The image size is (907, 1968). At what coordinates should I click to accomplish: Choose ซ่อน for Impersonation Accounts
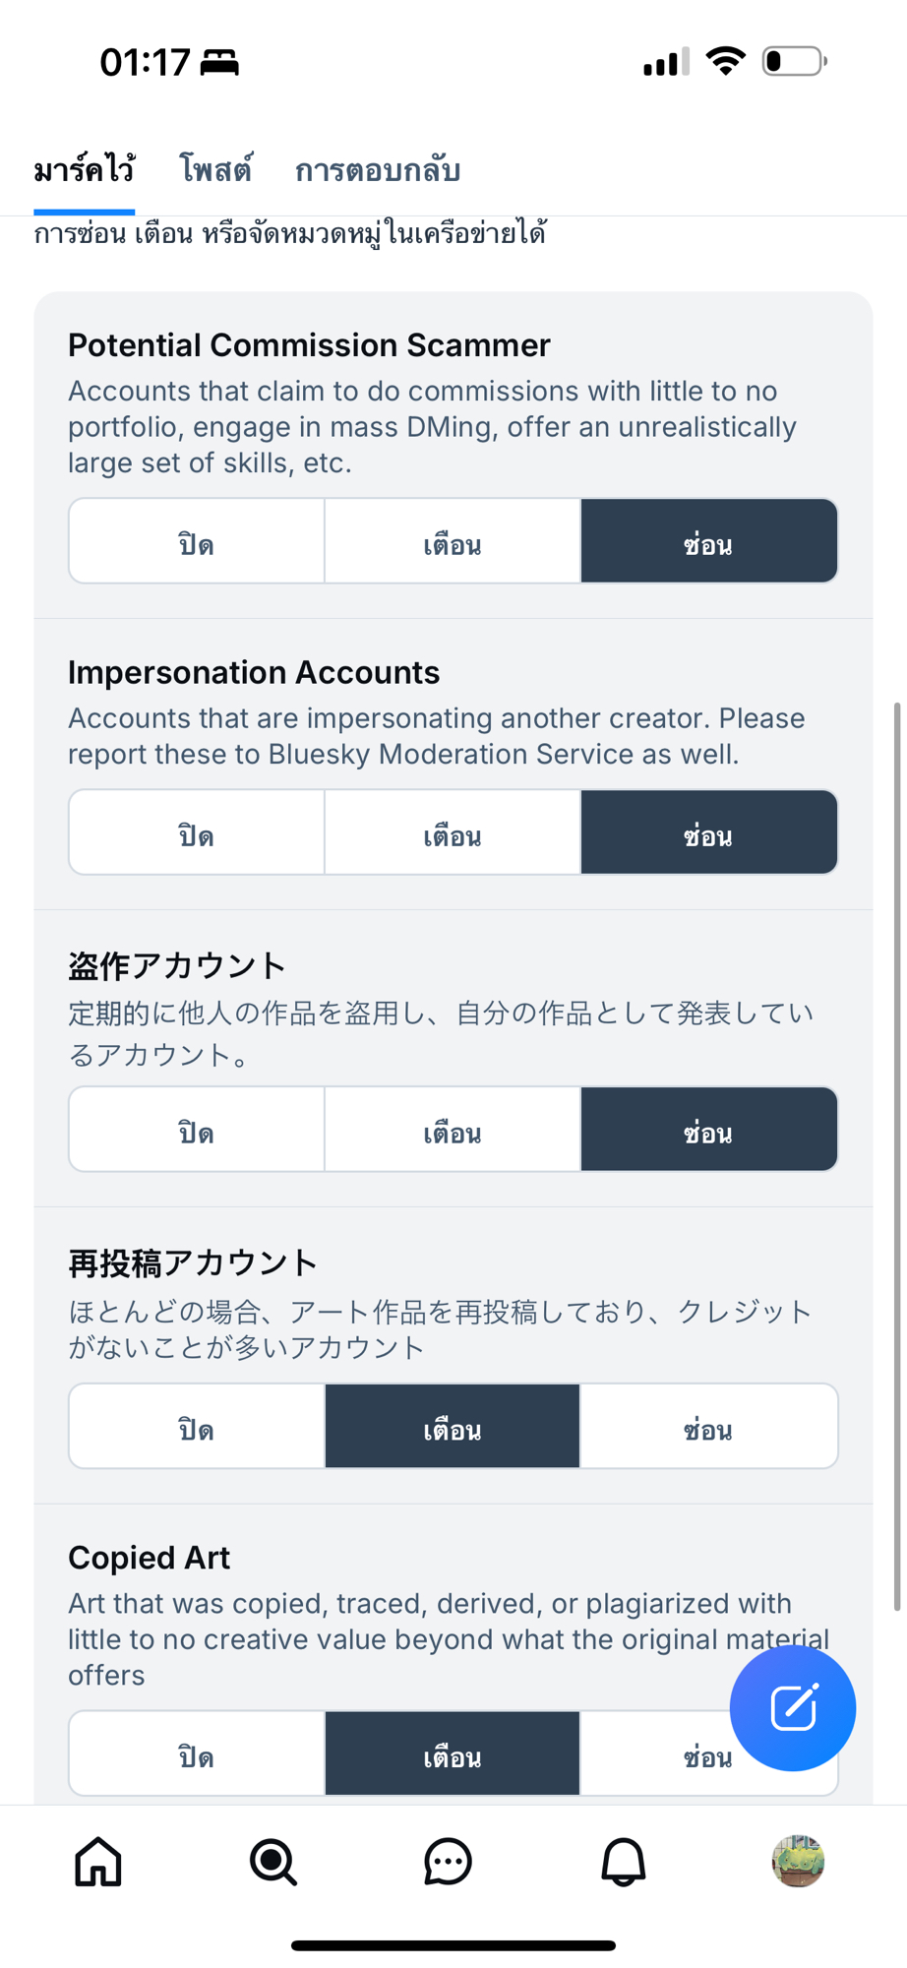[708, 832]
